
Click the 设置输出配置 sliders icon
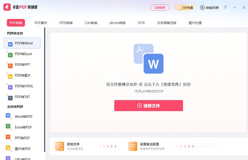[133, 146]
